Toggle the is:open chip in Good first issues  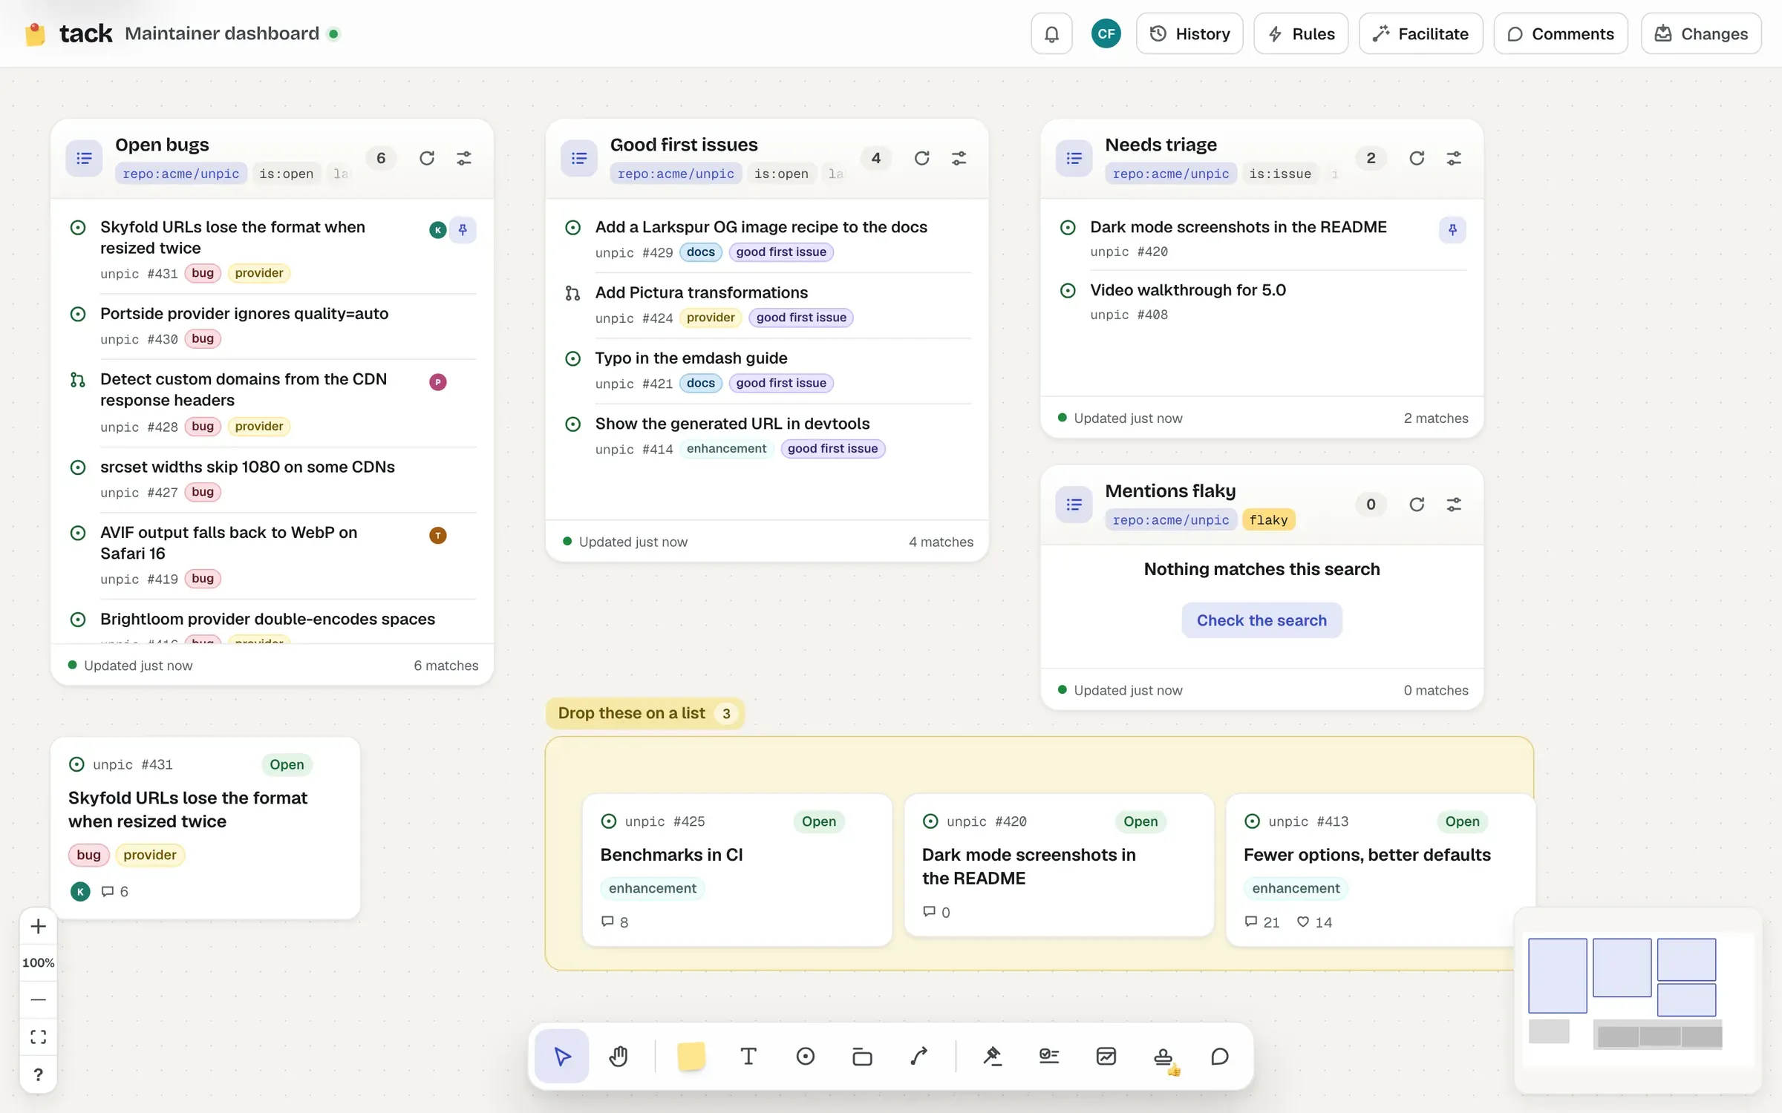pyautogui.click(x=781, y=174)
